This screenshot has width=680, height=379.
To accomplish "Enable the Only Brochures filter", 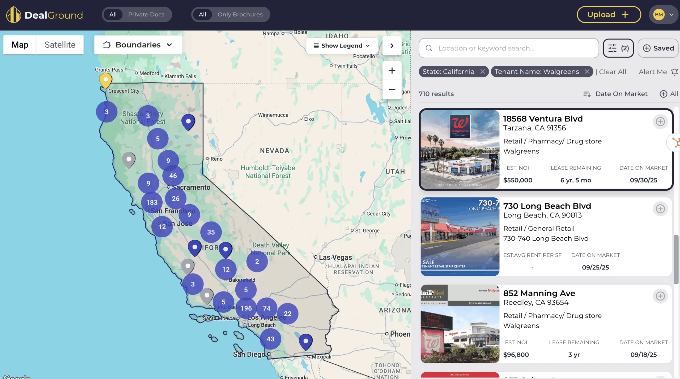I will pos(240,14).
